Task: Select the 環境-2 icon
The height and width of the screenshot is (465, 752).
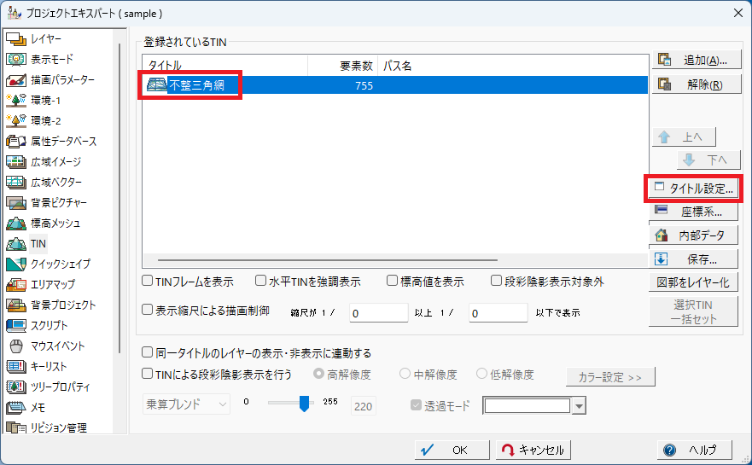Action: point(16,121)
